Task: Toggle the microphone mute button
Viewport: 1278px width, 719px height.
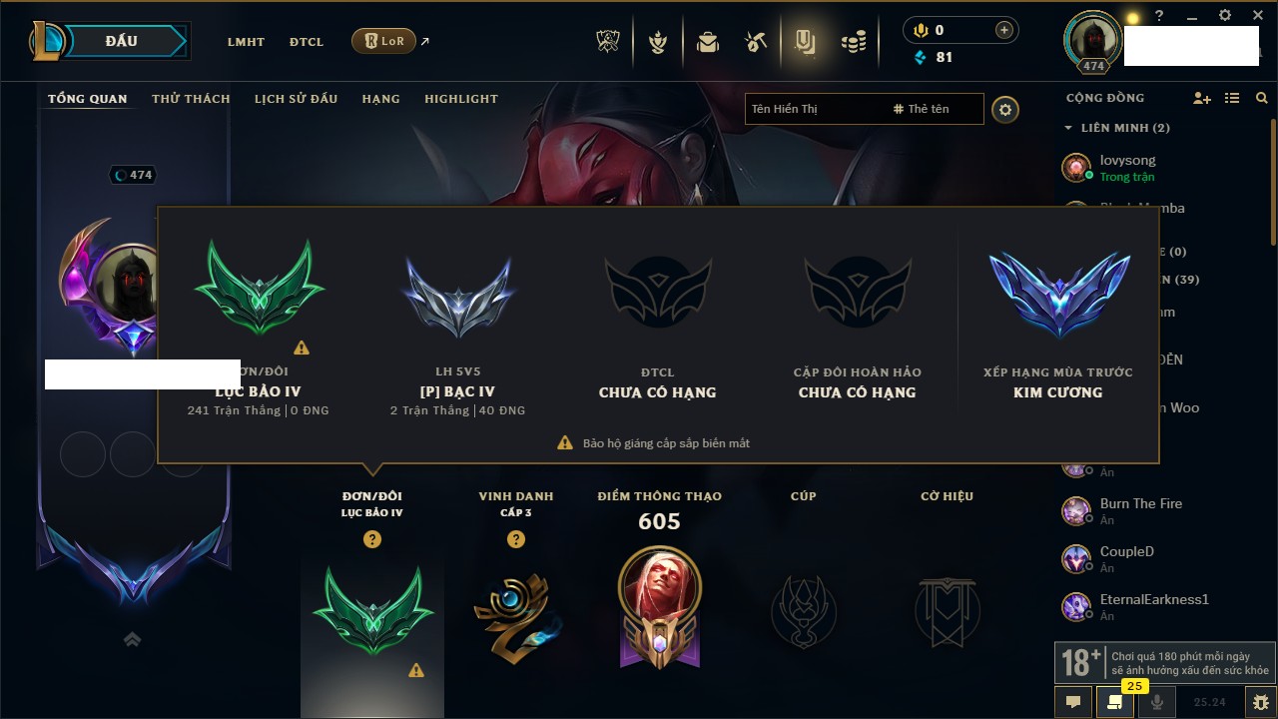Action: click(1157, 702)
